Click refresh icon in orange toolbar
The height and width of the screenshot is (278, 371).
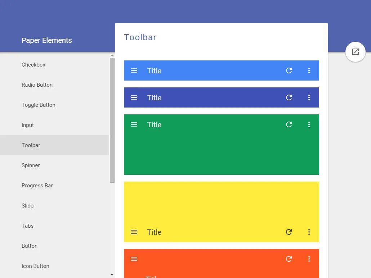289,259
